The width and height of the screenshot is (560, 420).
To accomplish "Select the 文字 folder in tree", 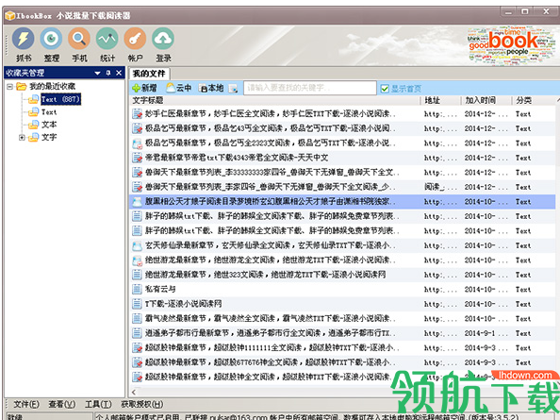I will [x=49, y=137].
